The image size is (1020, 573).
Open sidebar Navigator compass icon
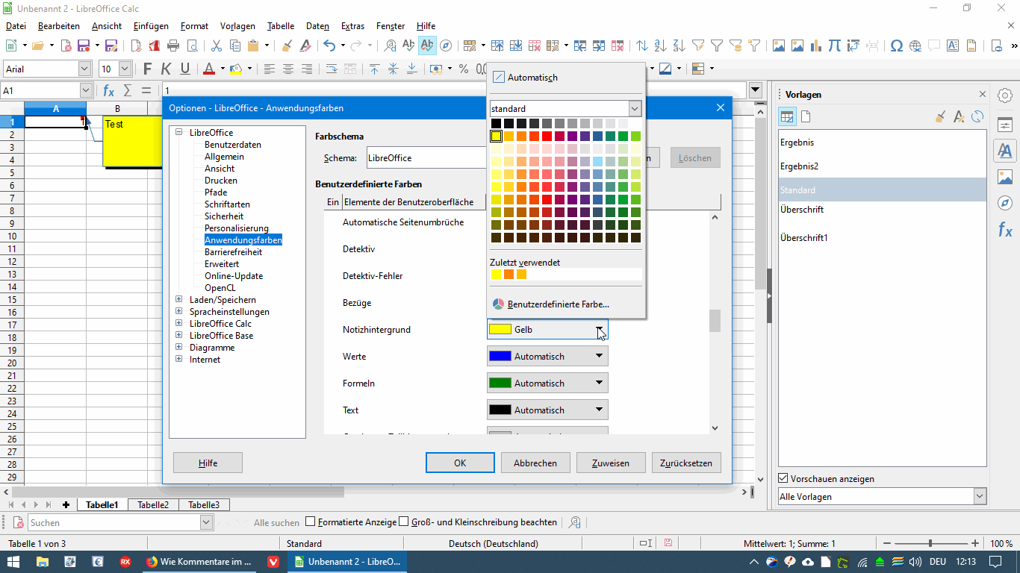pos(1005,203)
